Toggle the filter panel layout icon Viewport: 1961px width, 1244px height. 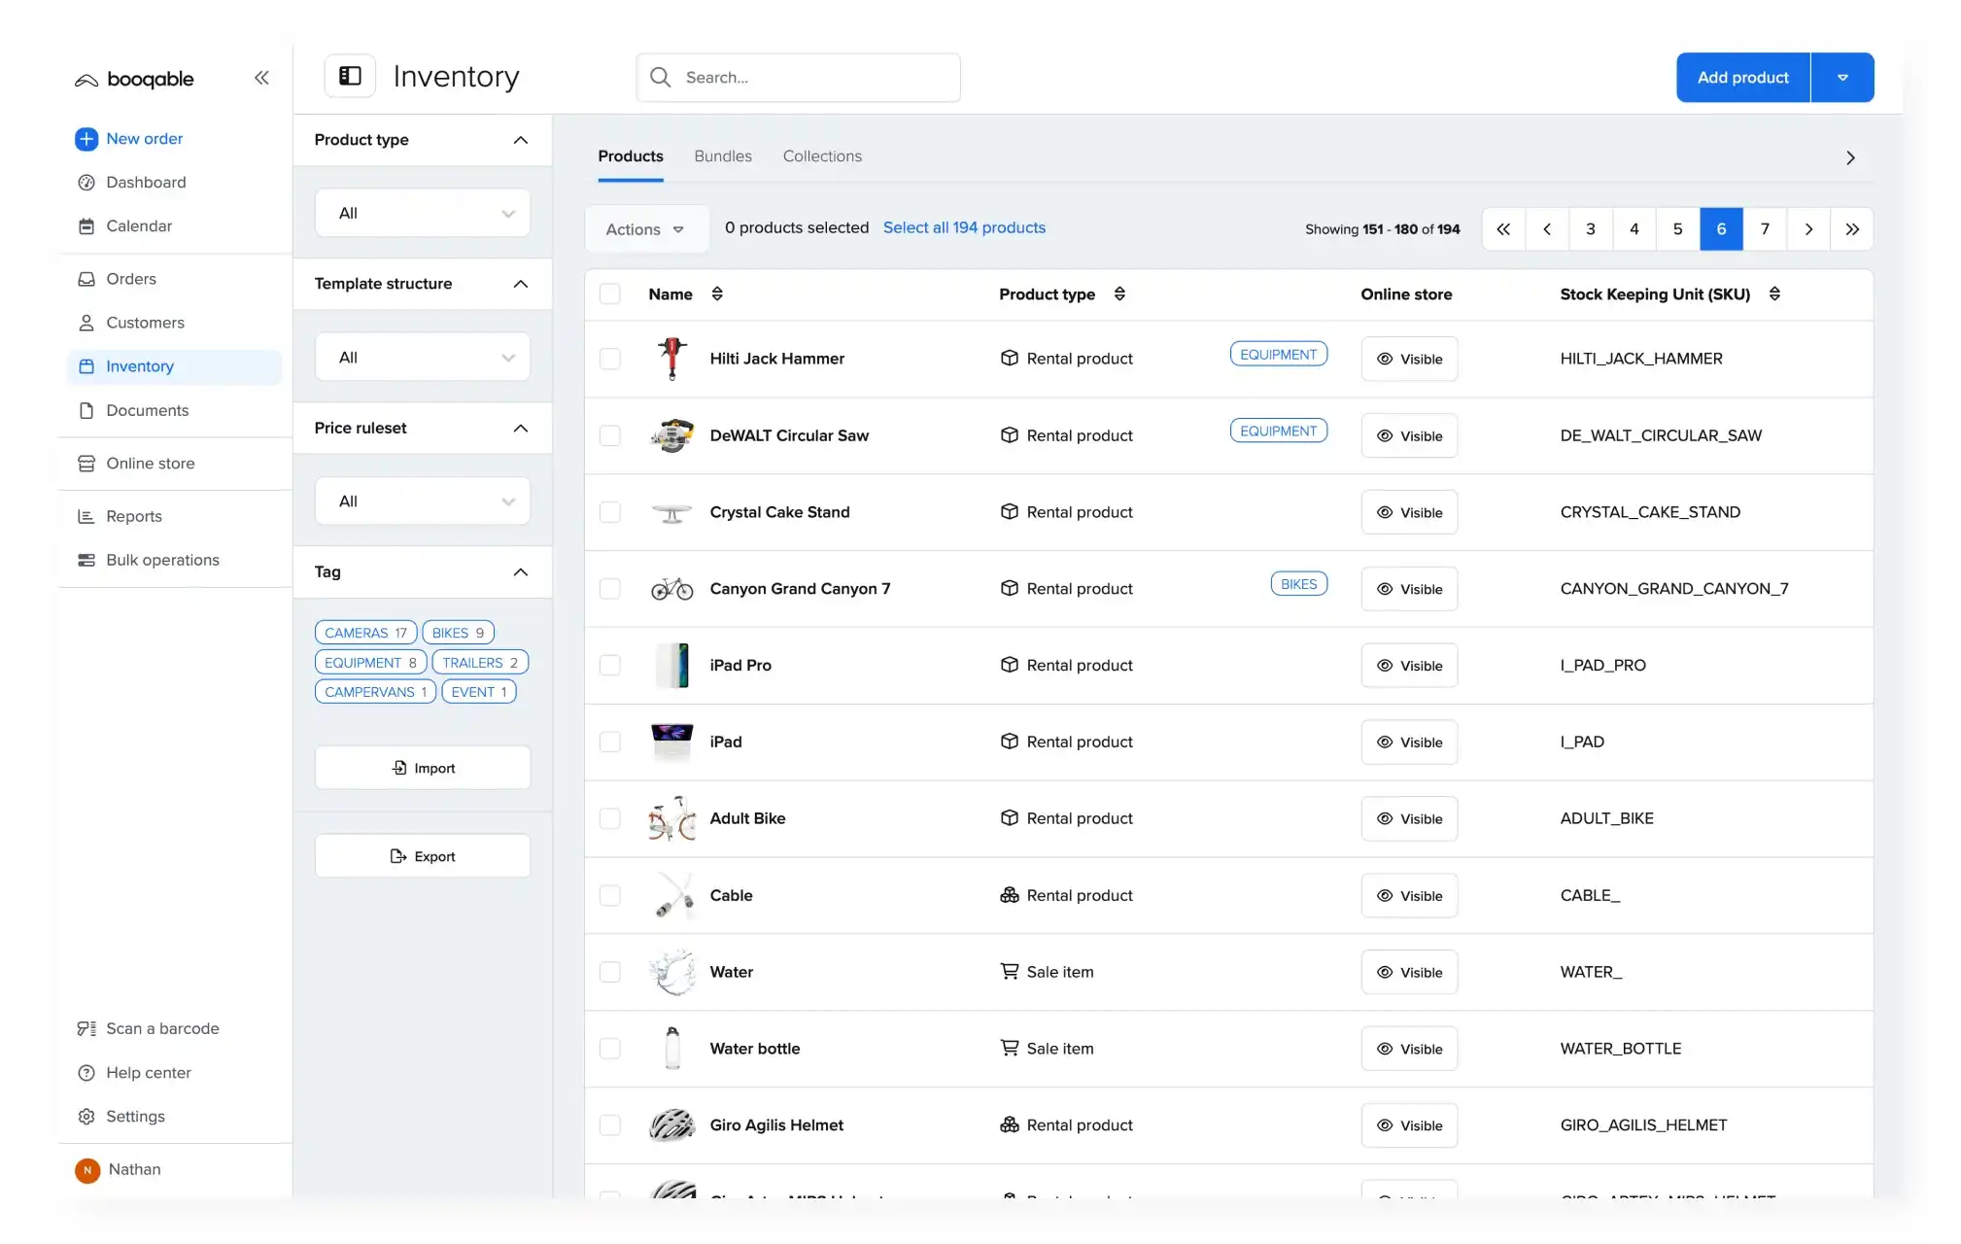coord(350,76)
